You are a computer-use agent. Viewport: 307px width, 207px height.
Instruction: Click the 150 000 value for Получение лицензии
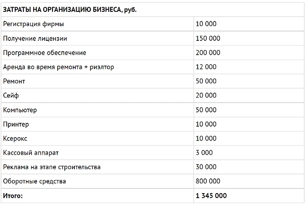tap(208, 38)
